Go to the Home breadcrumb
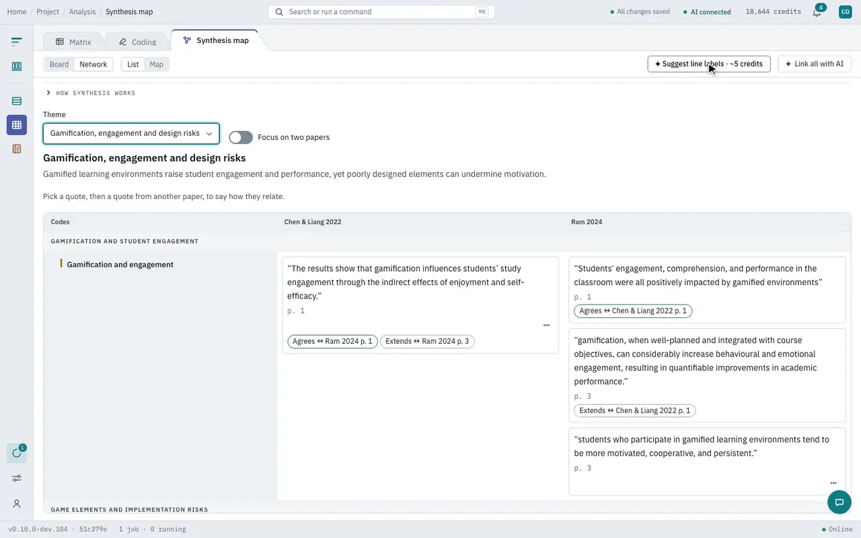Image resolution: width=861 pixels, height=538 pixels. tap(17, 12)
